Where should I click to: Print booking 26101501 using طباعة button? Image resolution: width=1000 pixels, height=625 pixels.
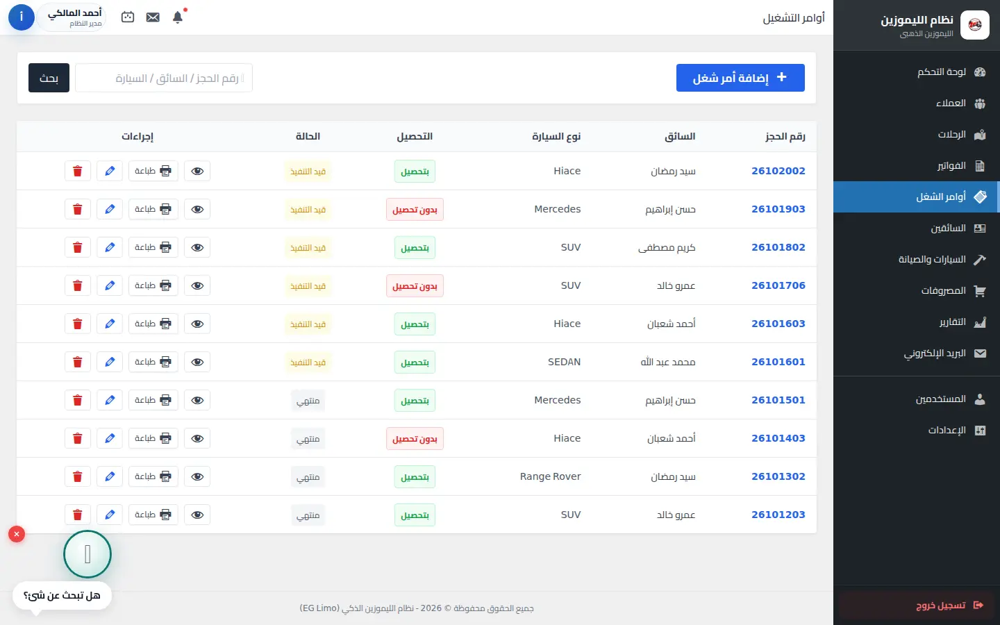click(x=153, y=400)
